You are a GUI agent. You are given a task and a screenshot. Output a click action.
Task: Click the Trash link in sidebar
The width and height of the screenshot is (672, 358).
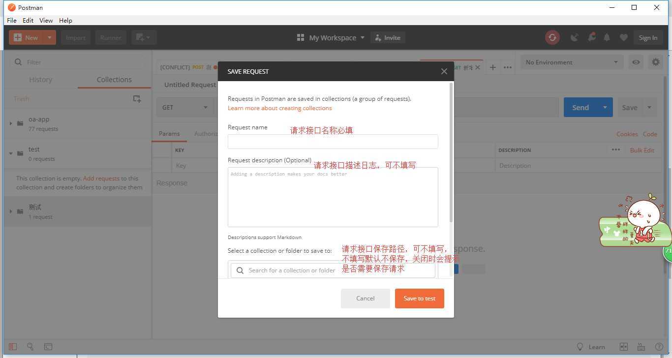point(21,99)
